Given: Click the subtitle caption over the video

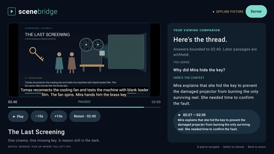Looking at the screenshot, I should tap(84, 92).
